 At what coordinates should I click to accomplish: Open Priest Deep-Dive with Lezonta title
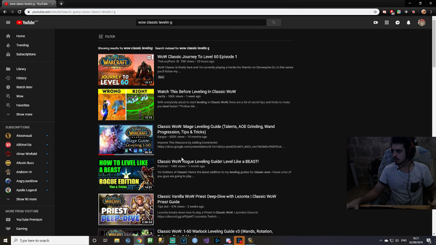(217, 199)
